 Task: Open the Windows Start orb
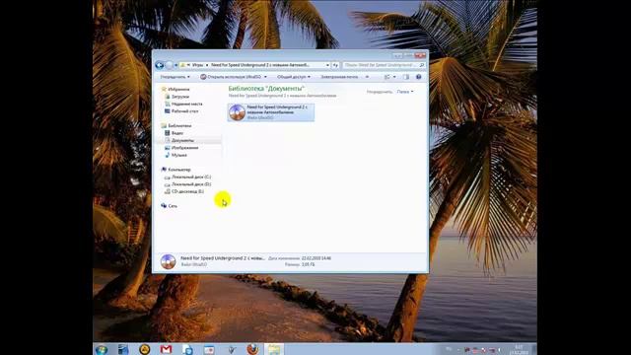102,349
